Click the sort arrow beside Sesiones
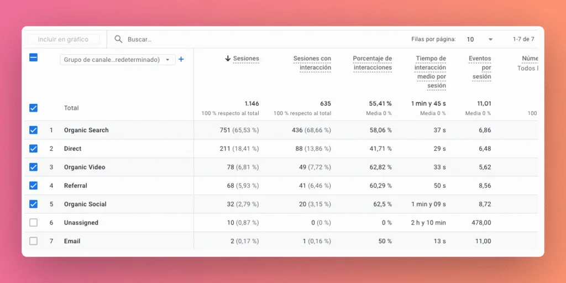Image resolution: width=566 pixels, height=283 pixels. (227, 59)
